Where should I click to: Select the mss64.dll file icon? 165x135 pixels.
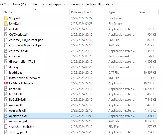[x=6, y=105]
